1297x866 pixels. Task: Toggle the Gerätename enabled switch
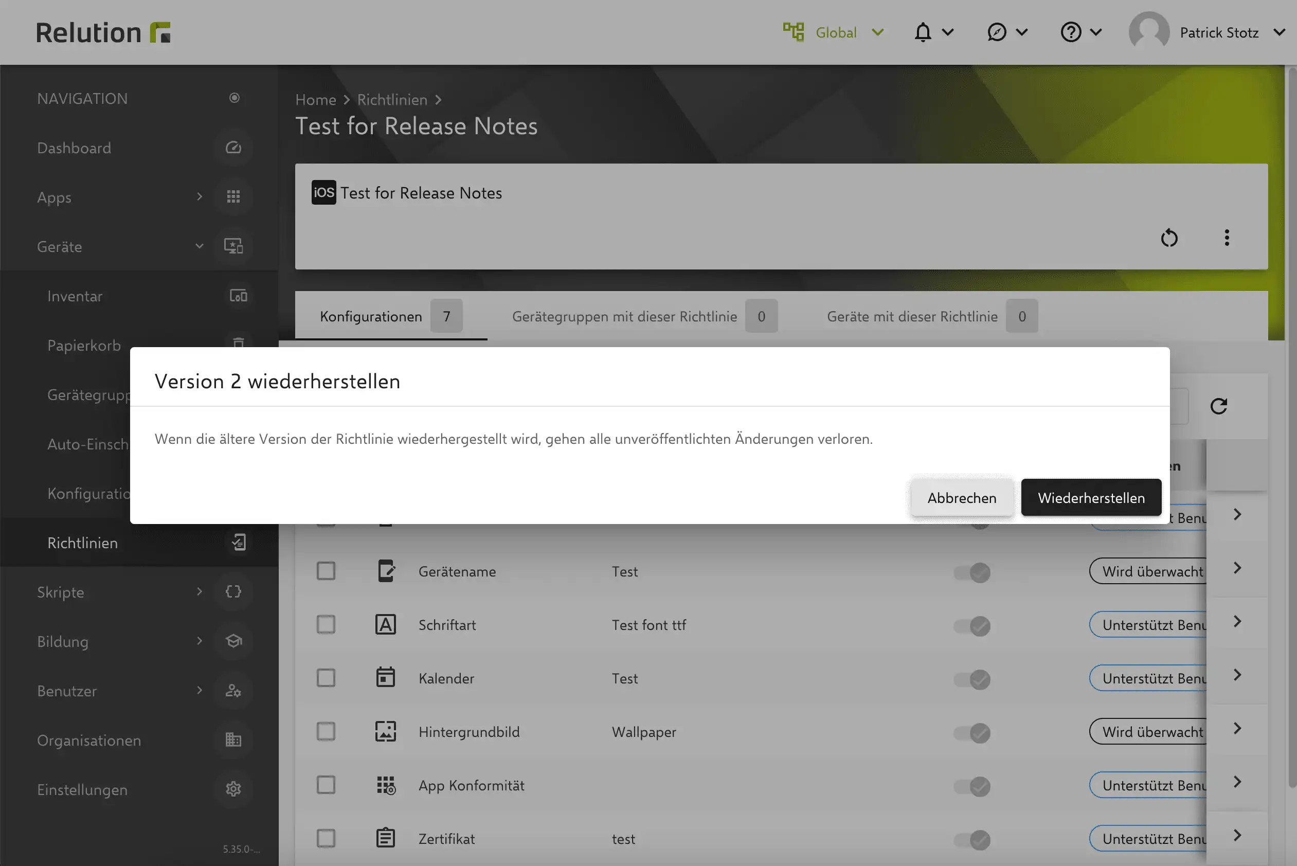(x=972, y=572)
